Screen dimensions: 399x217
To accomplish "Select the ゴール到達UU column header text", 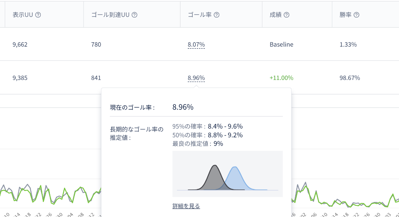I will [x=111, y=15].
